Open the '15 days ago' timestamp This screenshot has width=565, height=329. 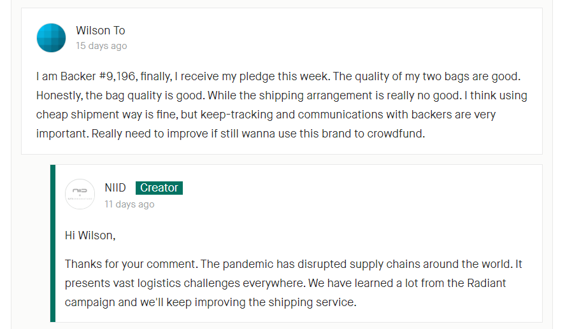point(101,46)
